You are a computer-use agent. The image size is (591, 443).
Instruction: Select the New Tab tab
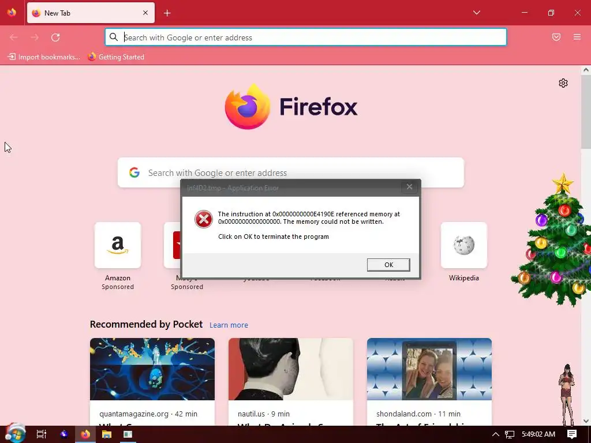(x=91, y=13)
